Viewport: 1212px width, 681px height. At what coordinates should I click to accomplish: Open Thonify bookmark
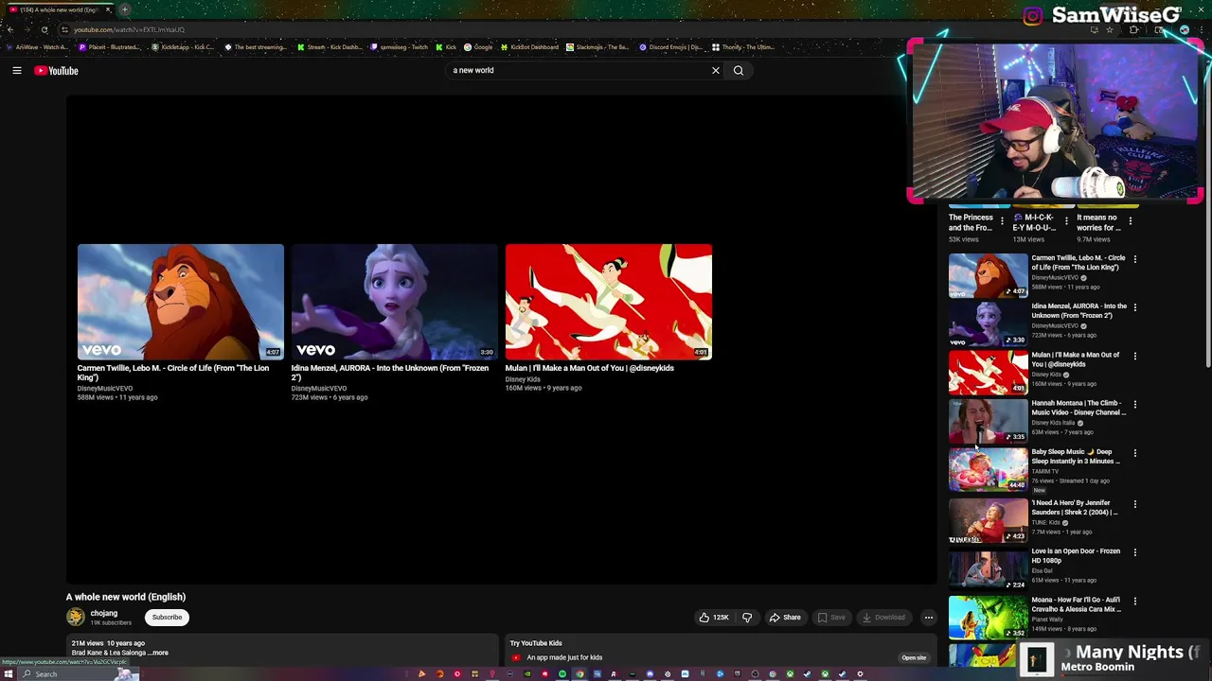pyautogui.click(x=743, y=47)
